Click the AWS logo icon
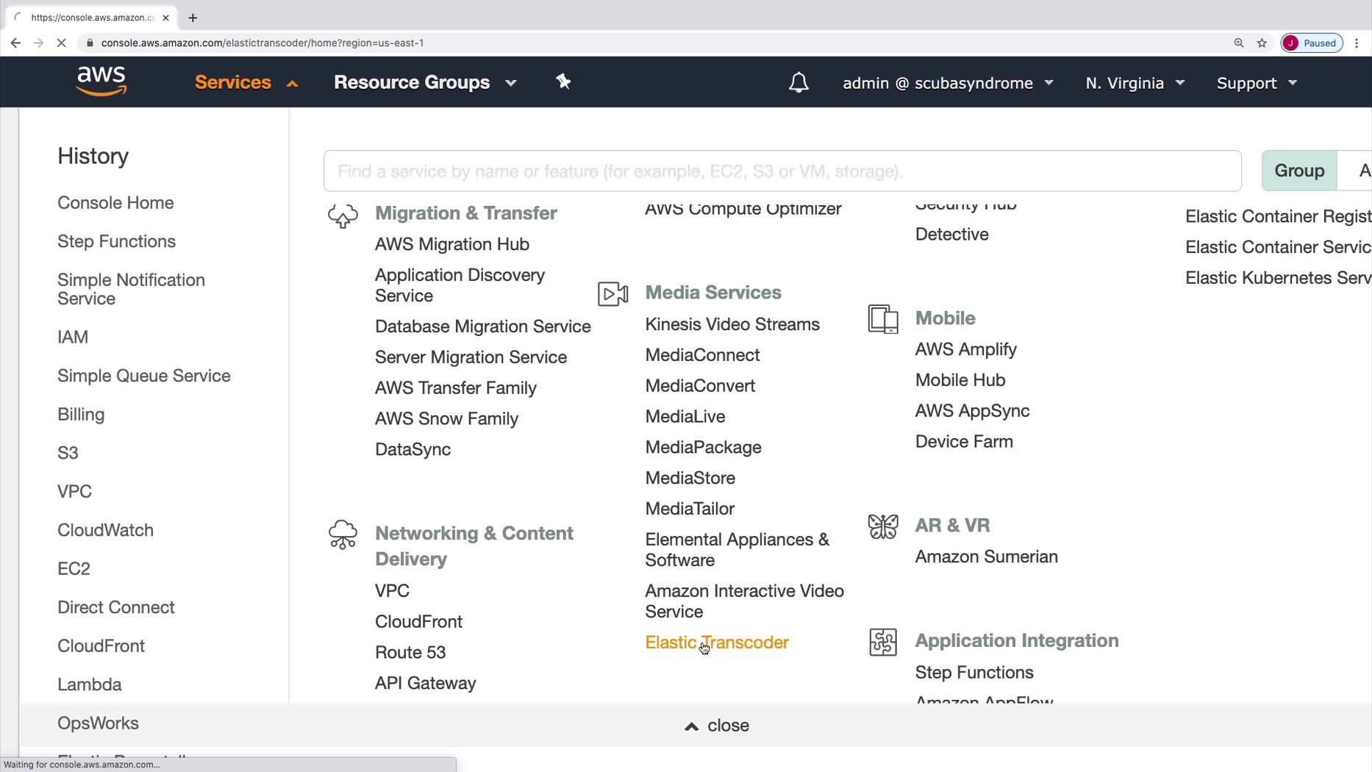 pyautogui.click(x=101, y=82)
